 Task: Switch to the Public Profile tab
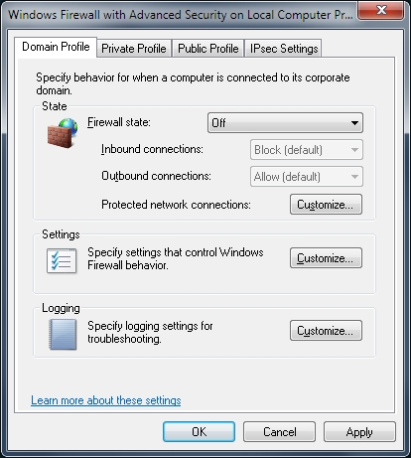(207, 49)
